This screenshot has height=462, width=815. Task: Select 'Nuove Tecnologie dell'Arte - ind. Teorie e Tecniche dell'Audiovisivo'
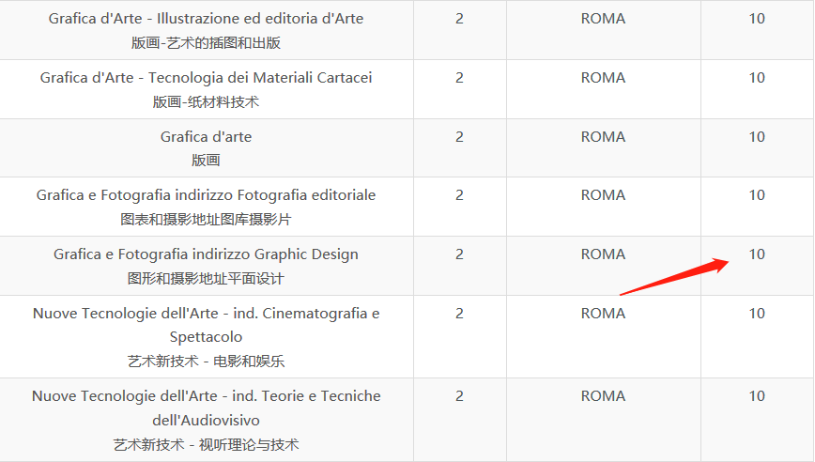pos(206,408)
